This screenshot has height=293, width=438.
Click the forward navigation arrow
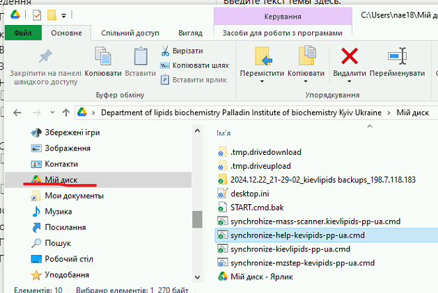click(x=37, y=112)
